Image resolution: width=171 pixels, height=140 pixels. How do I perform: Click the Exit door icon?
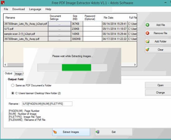coord(98,132)
